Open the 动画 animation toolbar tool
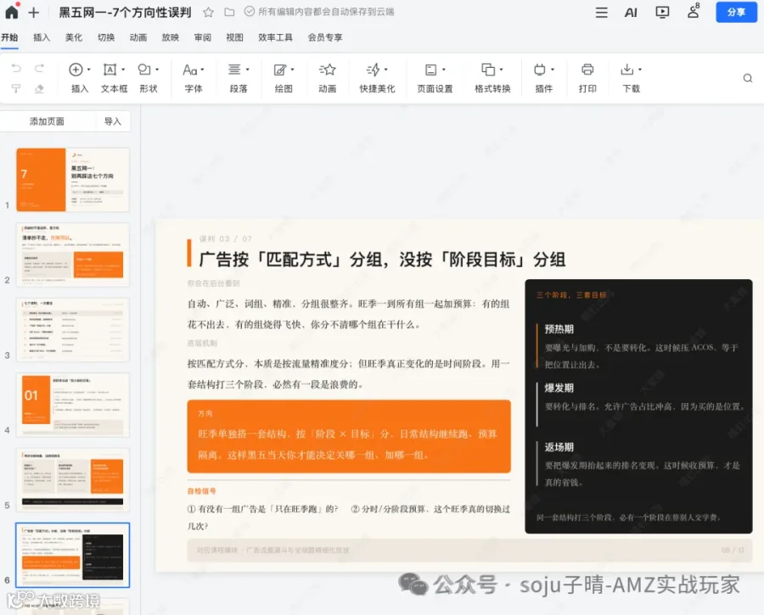The image size is (764, 615). pyautogui.click(x=328, y=78)
